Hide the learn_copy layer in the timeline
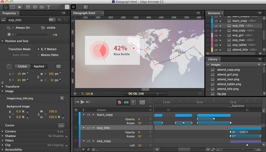The image size is (266, 152). tap(88, 115)
